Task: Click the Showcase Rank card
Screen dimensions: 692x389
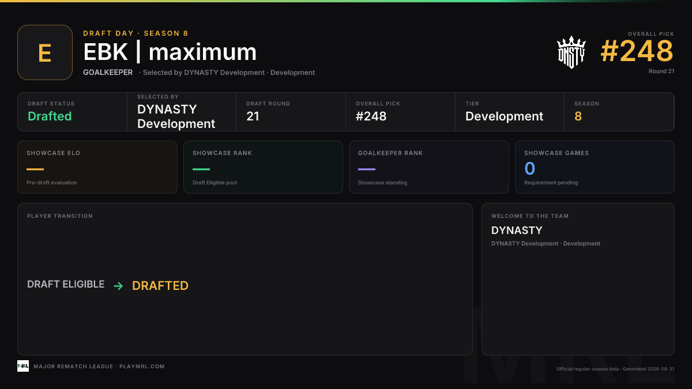Action: [x=263, y=167]
